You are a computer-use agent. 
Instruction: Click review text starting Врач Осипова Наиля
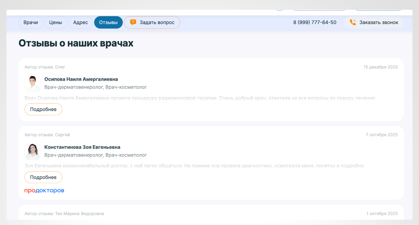click(200, 98)
